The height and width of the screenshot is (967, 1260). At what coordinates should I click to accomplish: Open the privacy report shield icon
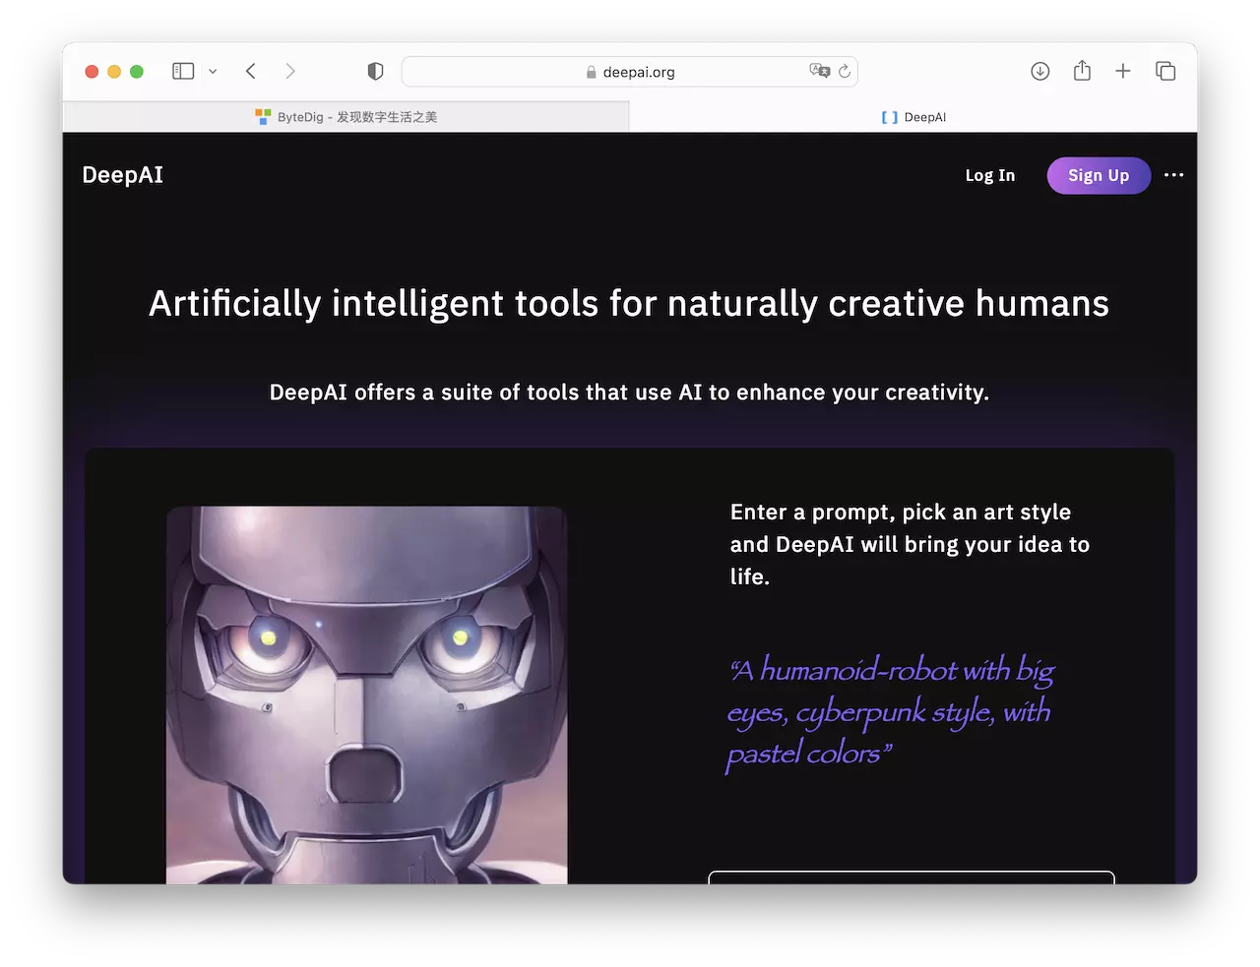tap(375, 71)
